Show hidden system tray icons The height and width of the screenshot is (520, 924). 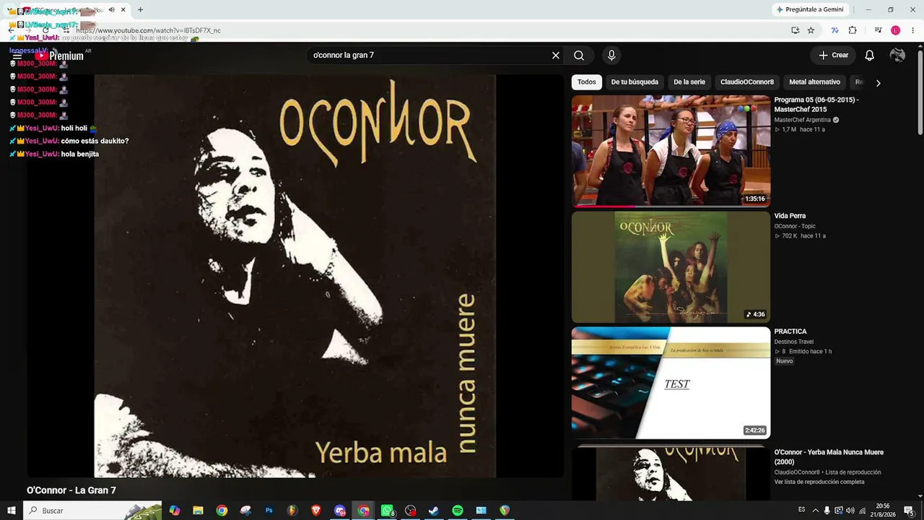[x=816, y=511]
